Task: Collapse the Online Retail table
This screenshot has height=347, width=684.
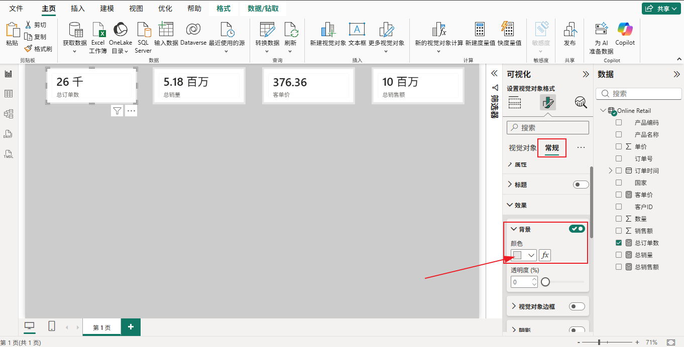Action: click(603, 110)
